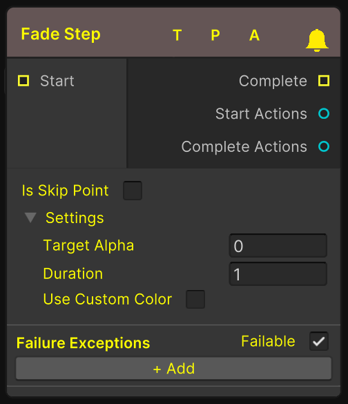The image size is (348, 404).
Task: Add a failure exception with + Add
Action: point(173,369)
